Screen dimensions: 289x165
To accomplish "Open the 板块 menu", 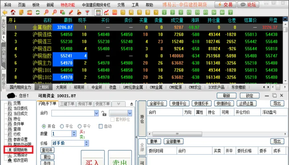I will 36,4.
